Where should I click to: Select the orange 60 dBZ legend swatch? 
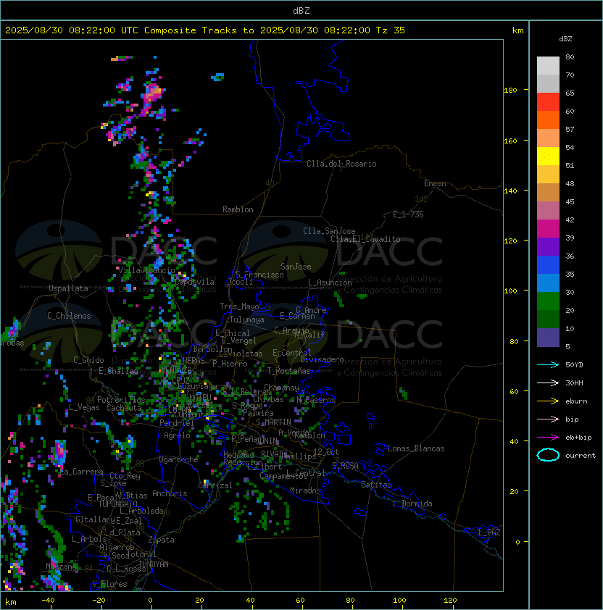548,120
